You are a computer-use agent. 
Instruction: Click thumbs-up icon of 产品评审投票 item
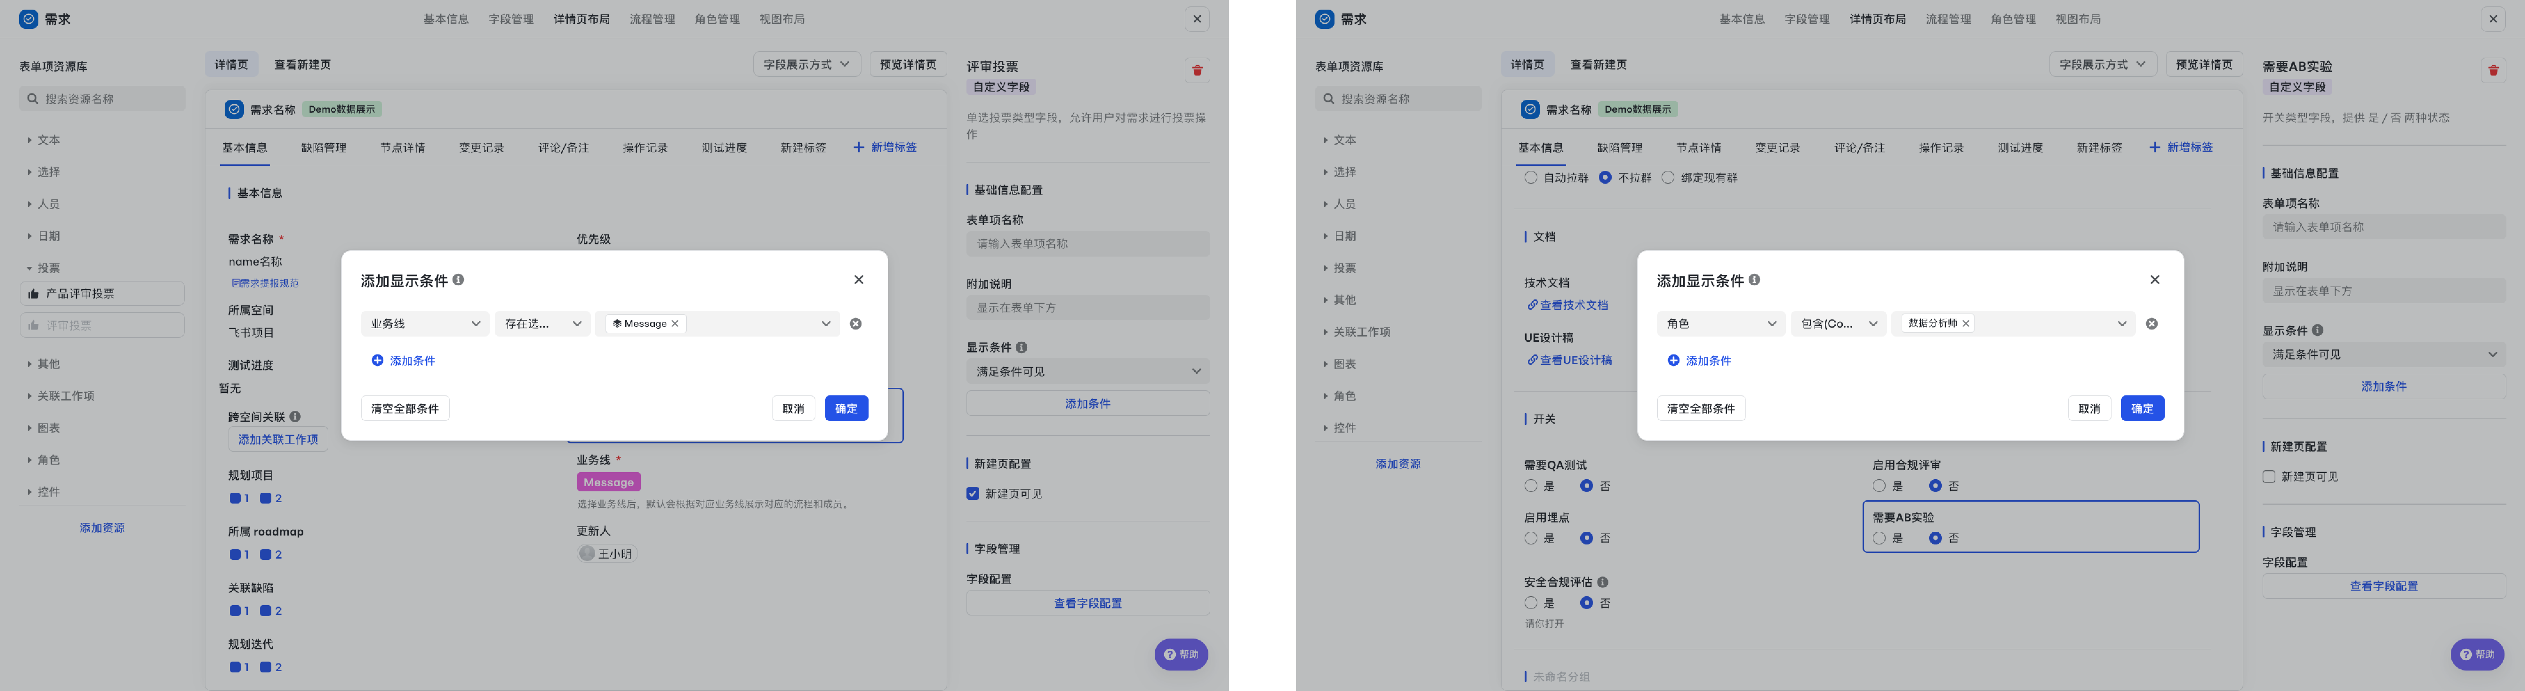tap(33, 294)
